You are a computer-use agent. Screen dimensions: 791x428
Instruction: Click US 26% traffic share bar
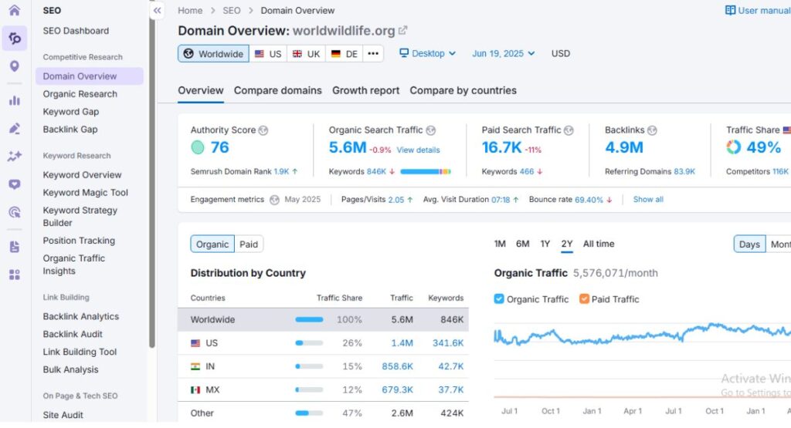click(309, 343)
